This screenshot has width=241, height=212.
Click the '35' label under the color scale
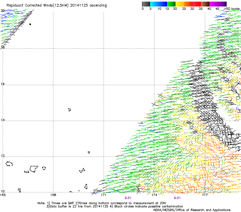point(201,9)
